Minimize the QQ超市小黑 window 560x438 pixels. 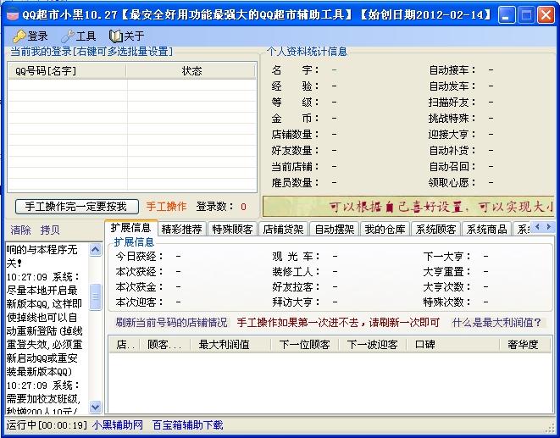tap(507, 15)
